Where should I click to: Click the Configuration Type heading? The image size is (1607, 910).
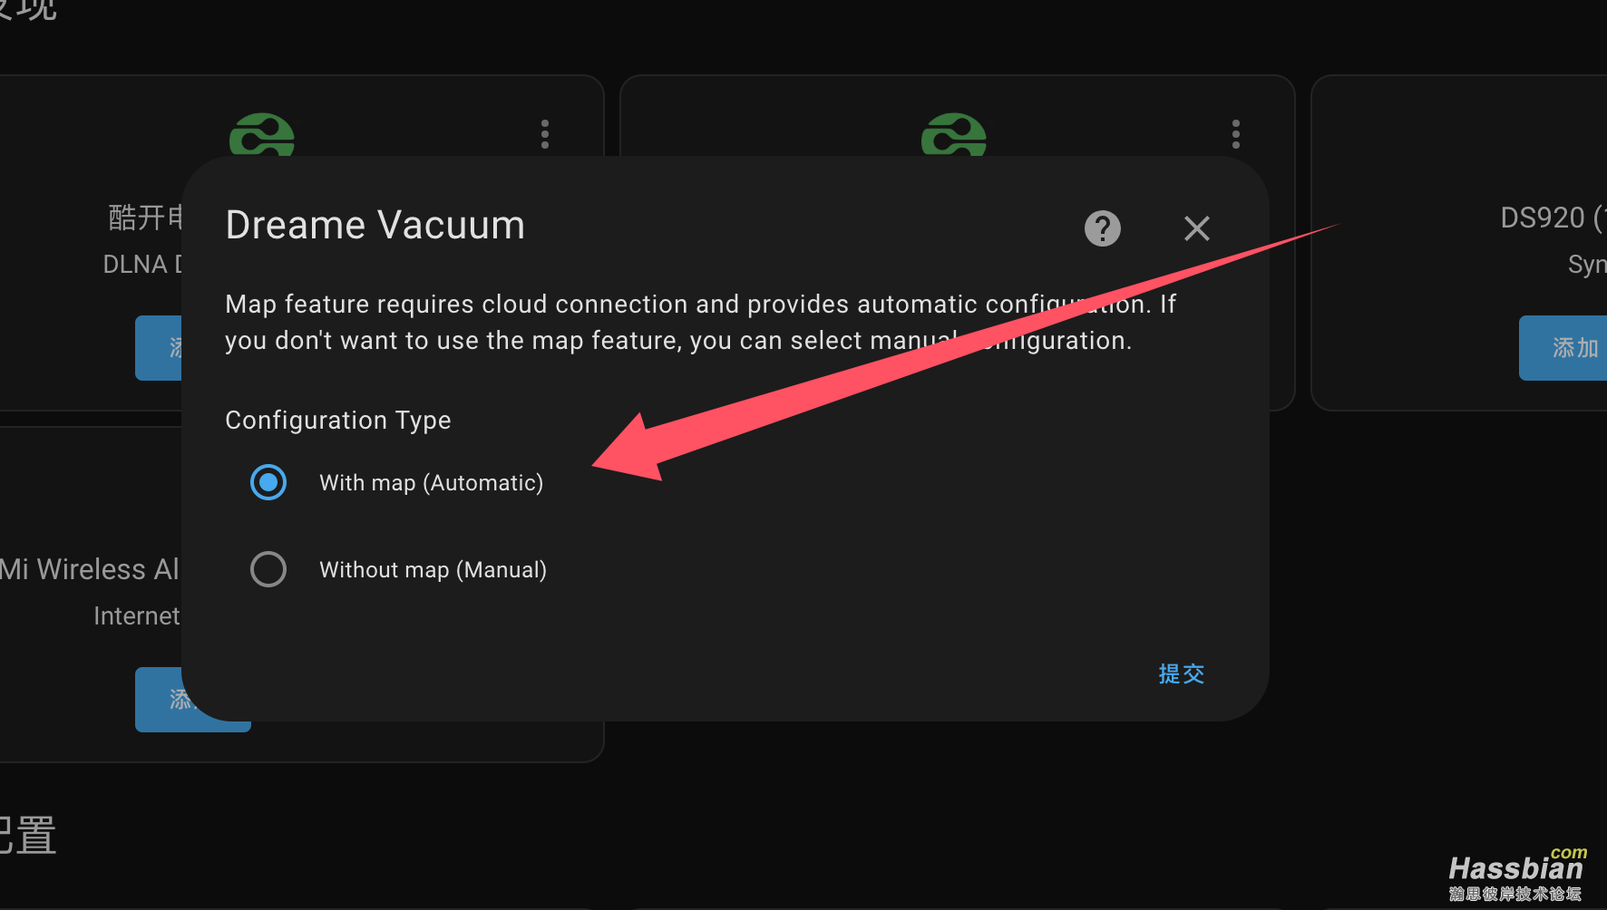338,421
